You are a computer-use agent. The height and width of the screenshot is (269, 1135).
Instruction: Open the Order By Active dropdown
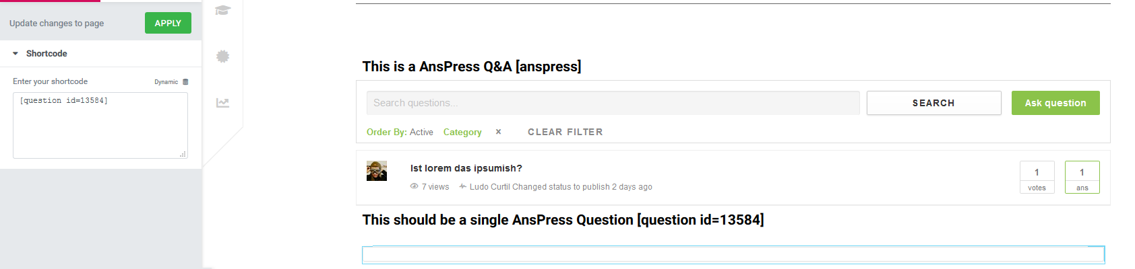[400, 132]
